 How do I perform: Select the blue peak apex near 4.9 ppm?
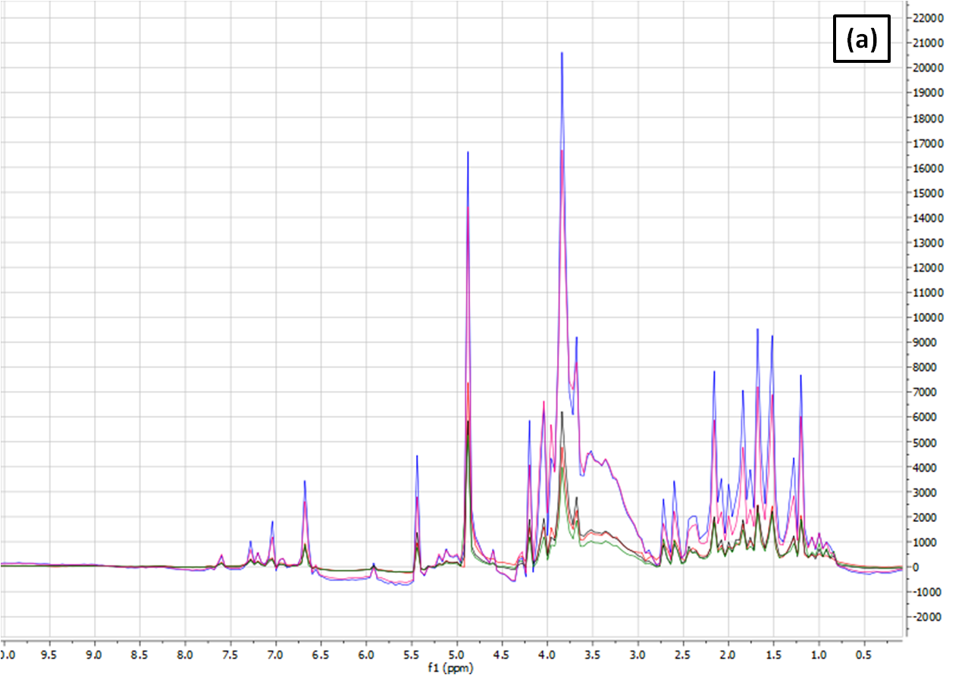(468, 153)
